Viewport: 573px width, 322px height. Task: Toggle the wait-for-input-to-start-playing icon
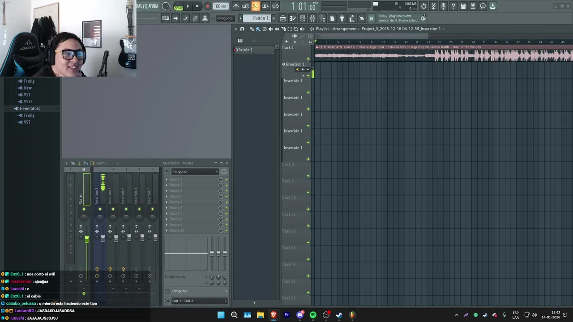tap(246, 6)
